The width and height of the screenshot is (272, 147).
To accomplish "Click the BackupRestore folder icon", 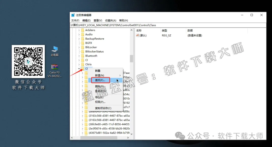I will [83, 39].
